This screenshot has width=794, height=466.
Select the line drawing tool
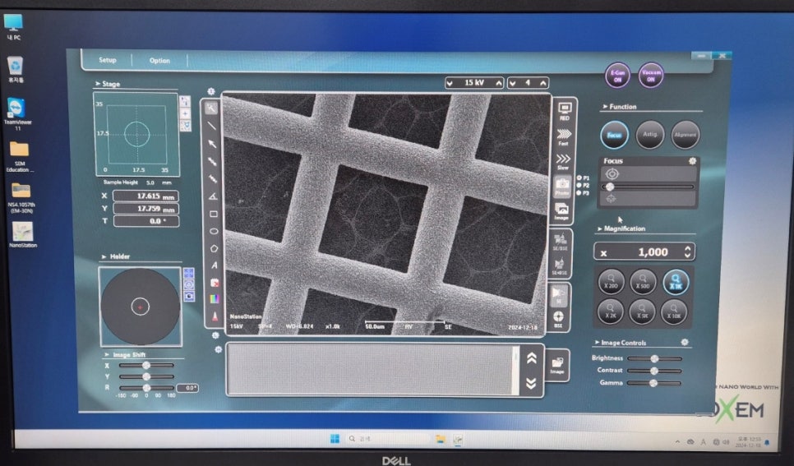coord(213,126)
